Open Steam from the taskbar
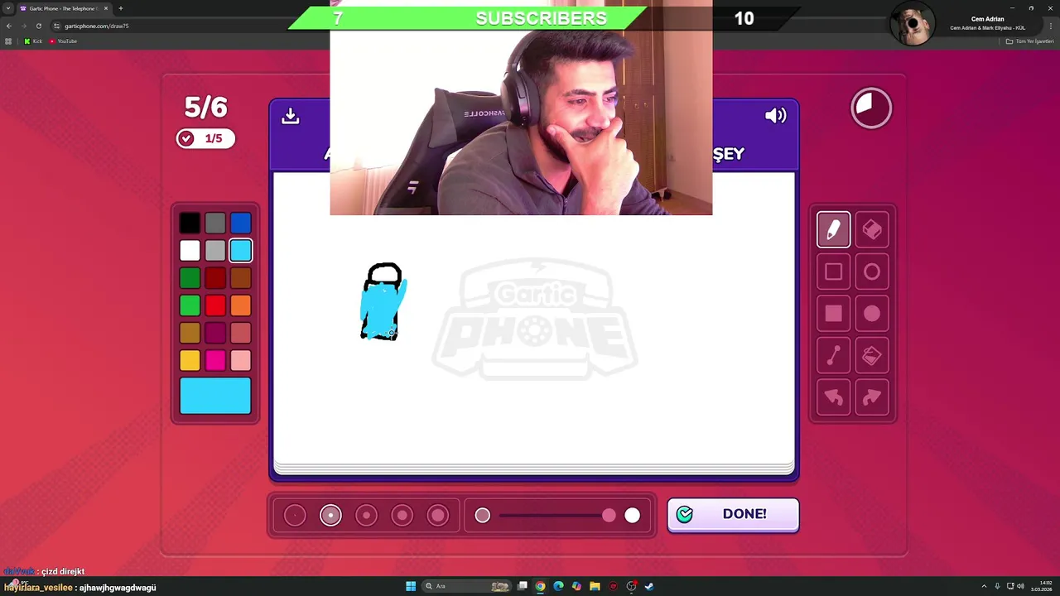The width and height of the screenshot is (1060, 596). click(x=649, y=586)
